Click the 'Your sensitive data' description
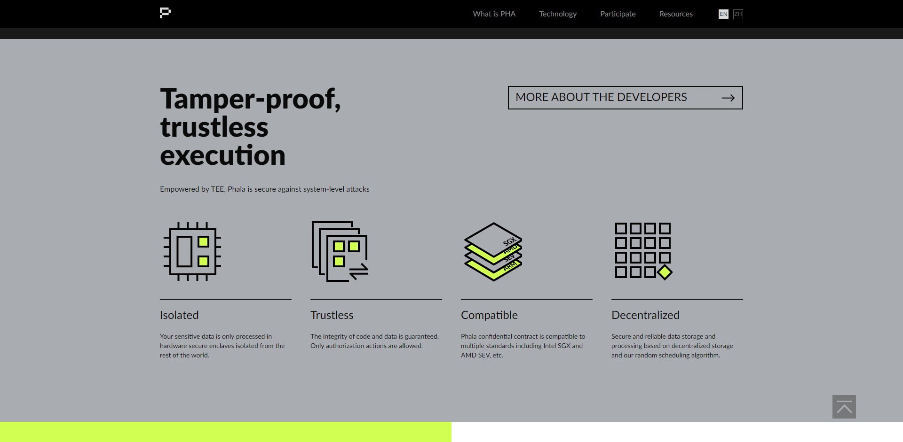 pyautogui.click(x=222, y=346)
